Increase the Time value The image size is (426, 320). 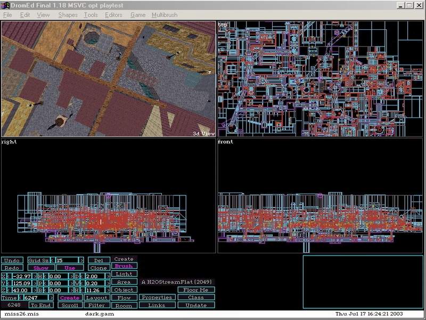51,298
